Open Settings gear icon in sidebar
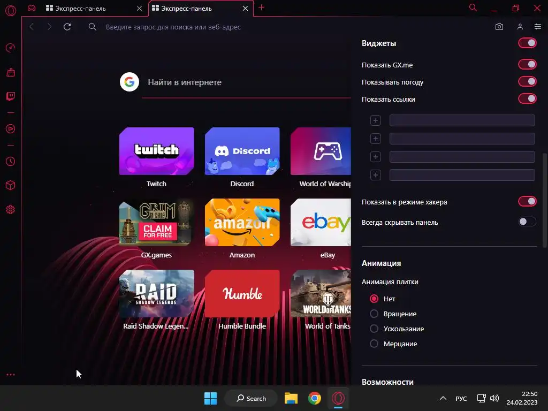548x411 pixels. pyautogui.click(x=11, y=209)
